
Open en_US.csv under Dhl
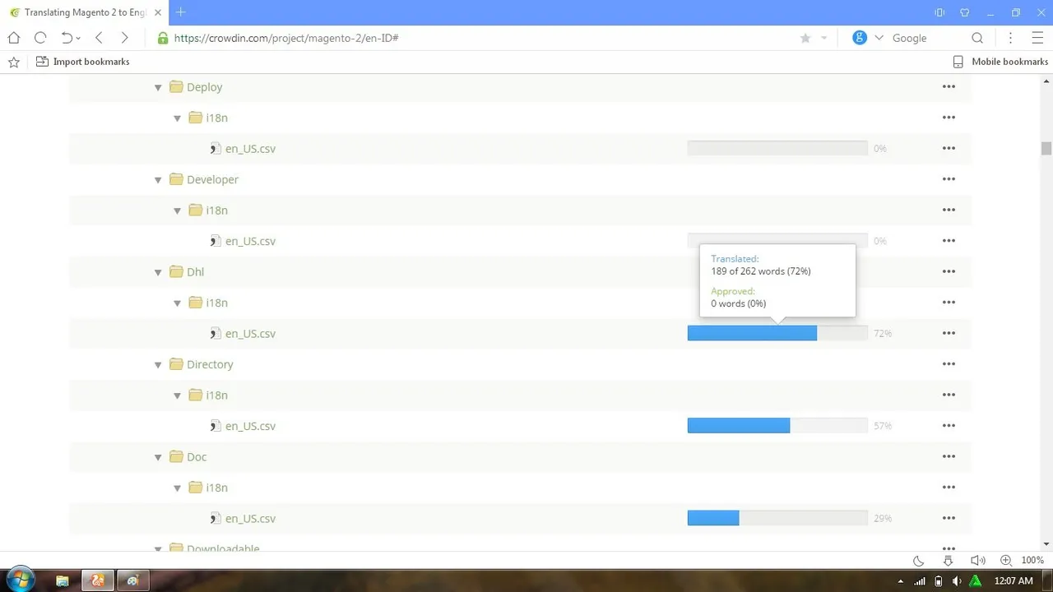(x=250, y=334)
